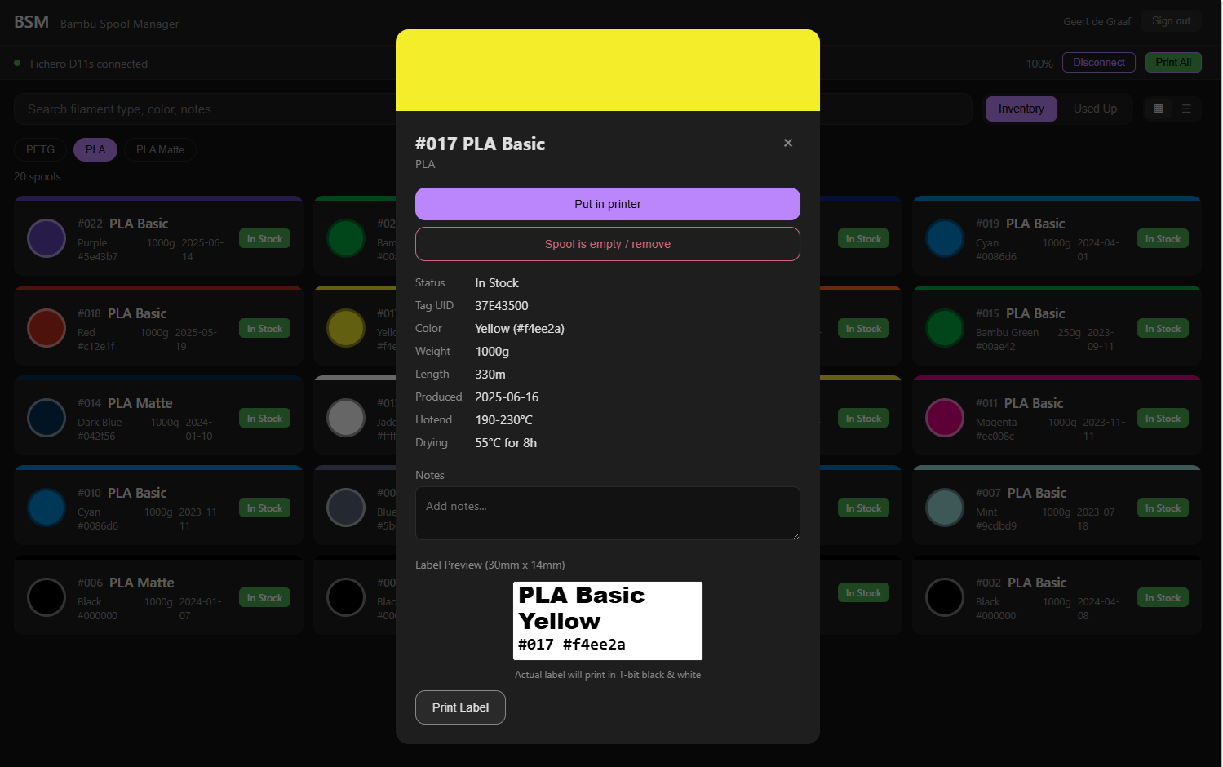This screenshot has width=1223, height=767.
Task: Click the dark blue swatch of spool #014
Action: 47,418
